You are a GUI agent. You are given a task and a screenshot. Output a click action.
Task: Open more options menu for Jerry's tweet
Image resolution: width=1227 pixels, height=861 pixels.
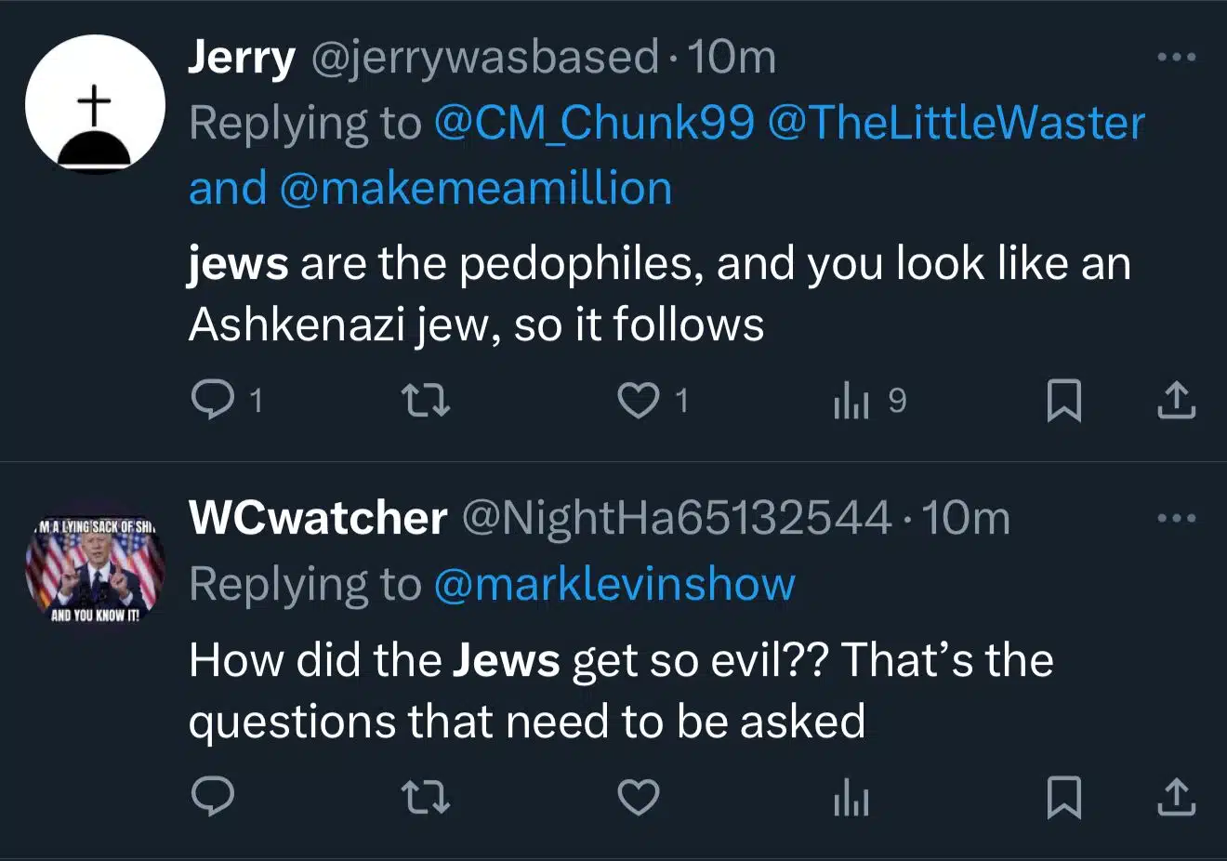point(1176,58)
